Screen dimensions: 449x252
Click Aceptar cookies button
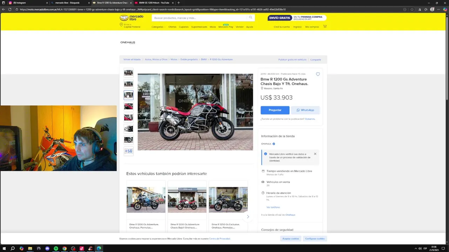click(291, 239)
